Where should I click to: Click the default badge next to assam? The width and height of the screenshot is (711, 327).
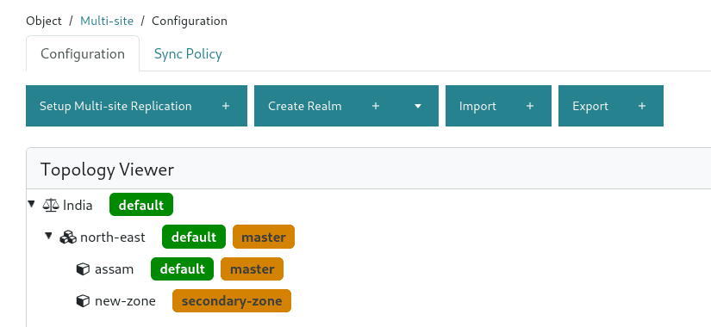183,269
